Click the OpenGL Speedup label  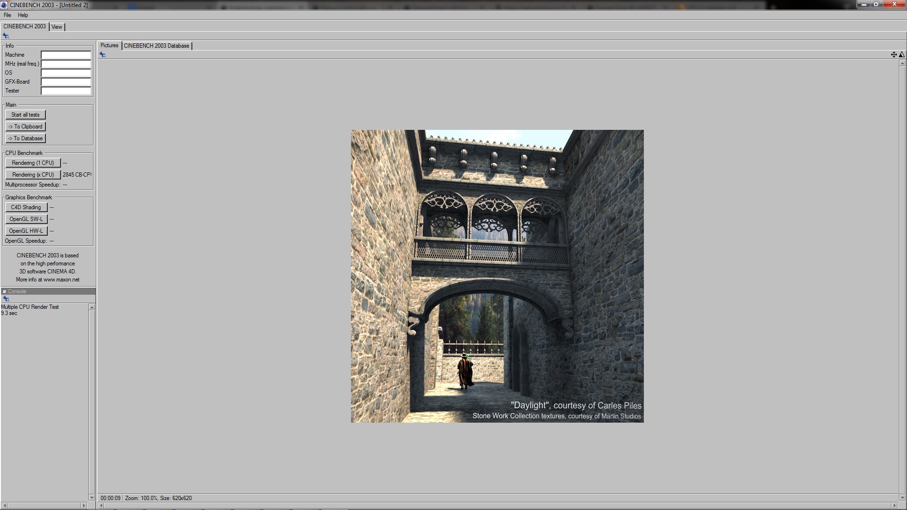pos(26,241)
